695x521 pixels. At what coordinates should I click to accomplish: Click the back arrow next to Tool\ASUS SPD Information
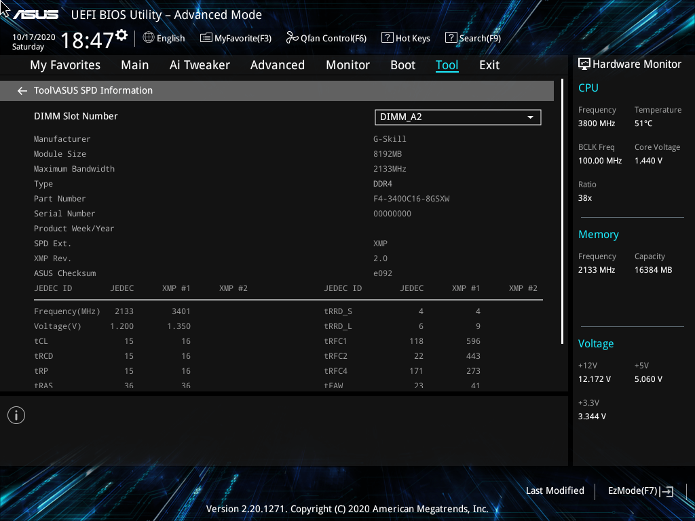22,91
